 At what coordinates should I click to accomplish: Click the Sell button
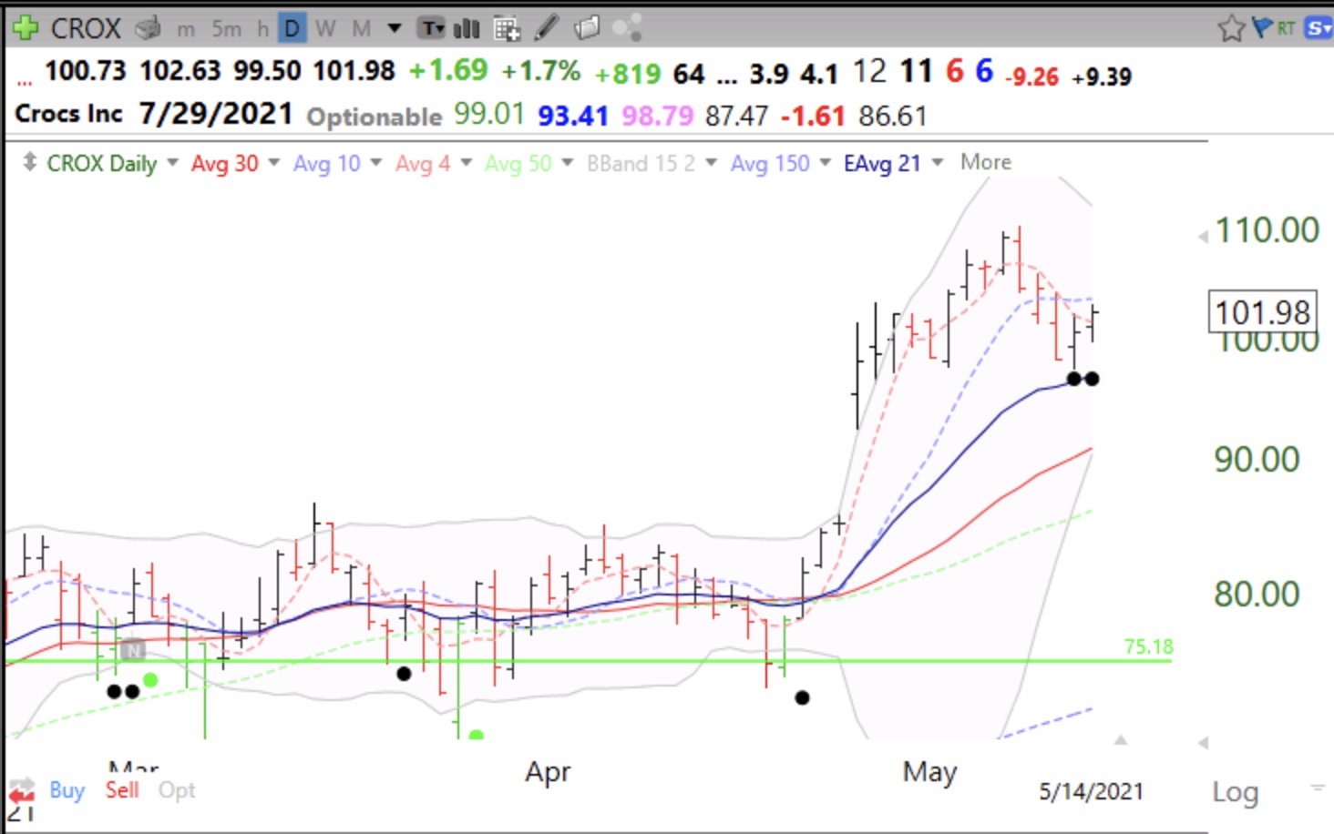coord(122,790)
